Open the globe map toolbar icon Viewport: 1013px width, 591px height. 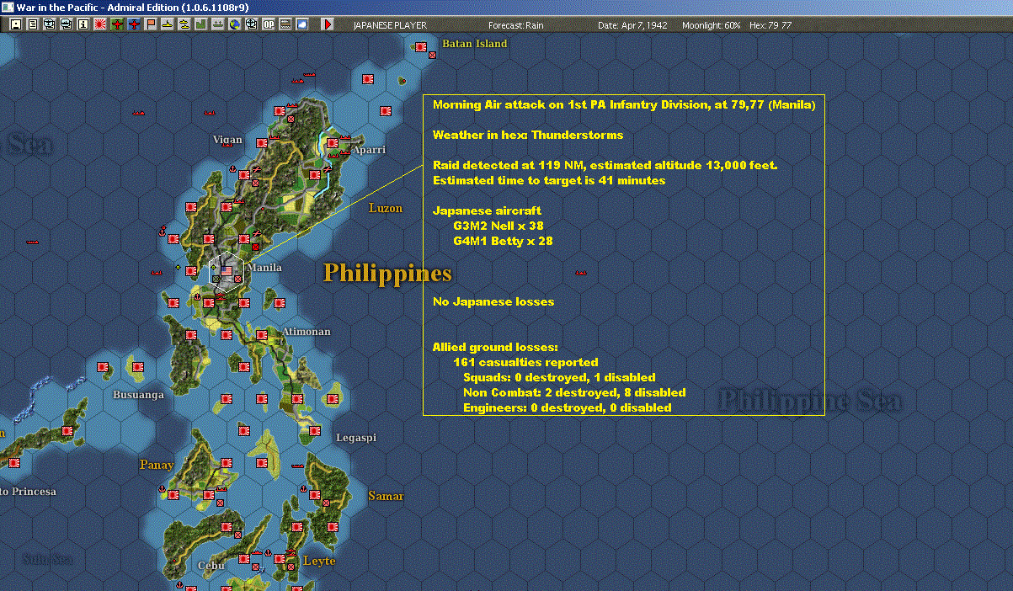tap(234, 24)
